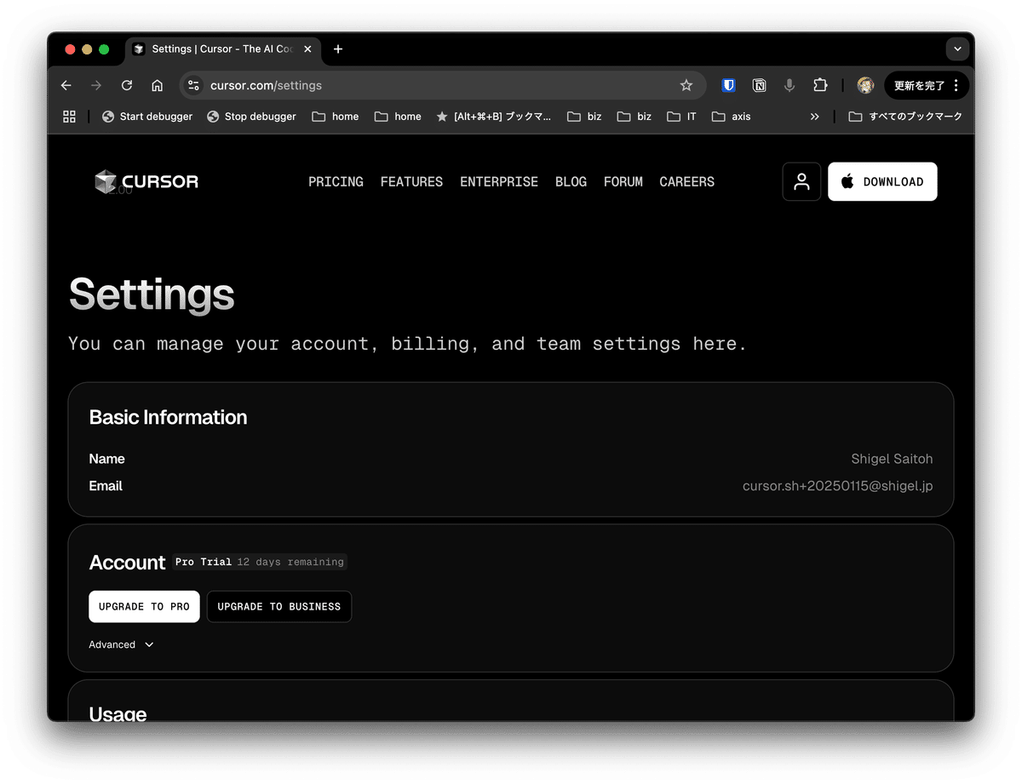Open the apps grid icon in bookmarks bar
This screenshot has height=784, width=1022.
69,117
